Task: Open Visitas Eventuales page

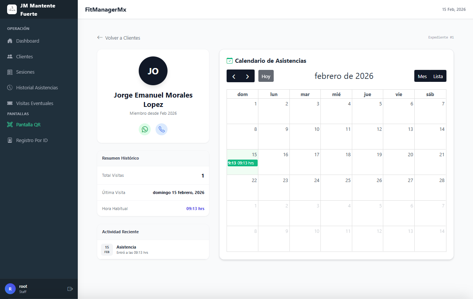Action: tap(34, 104)
